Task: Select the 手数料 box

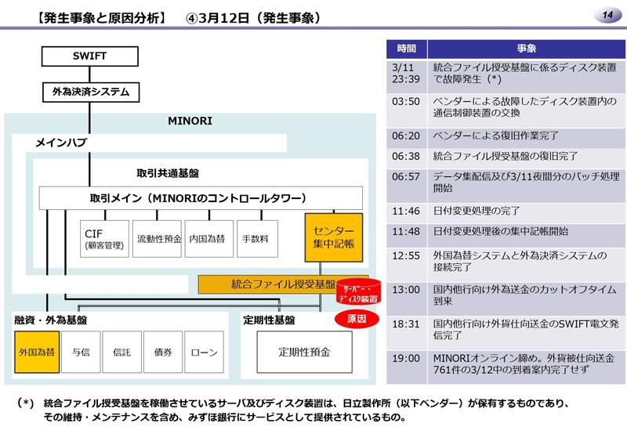Action: tap(258, 239)
